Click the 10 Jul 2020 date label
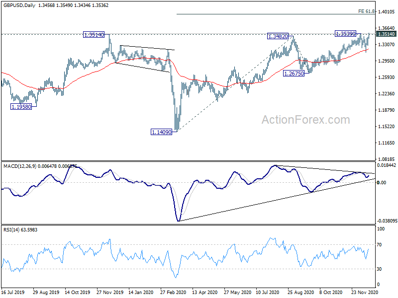The width and height of the screenshot is (398, 298). (268, 292)
